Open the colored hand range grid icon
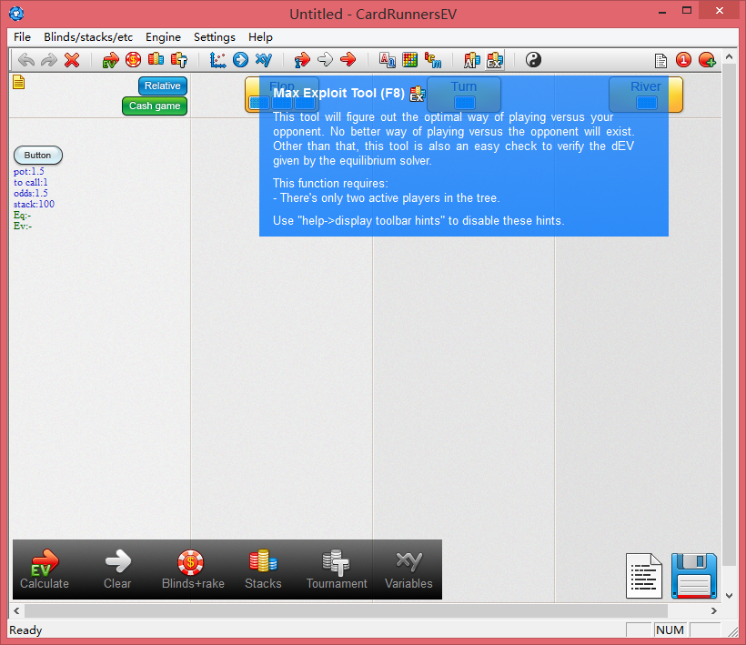Image resolution: width=746 pixels, height=645 pixels. pos(409,60)
